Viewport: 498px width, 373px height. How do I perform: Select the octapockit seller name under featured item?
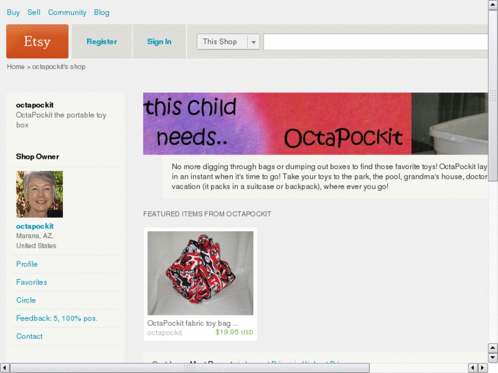tap(164, 333)
